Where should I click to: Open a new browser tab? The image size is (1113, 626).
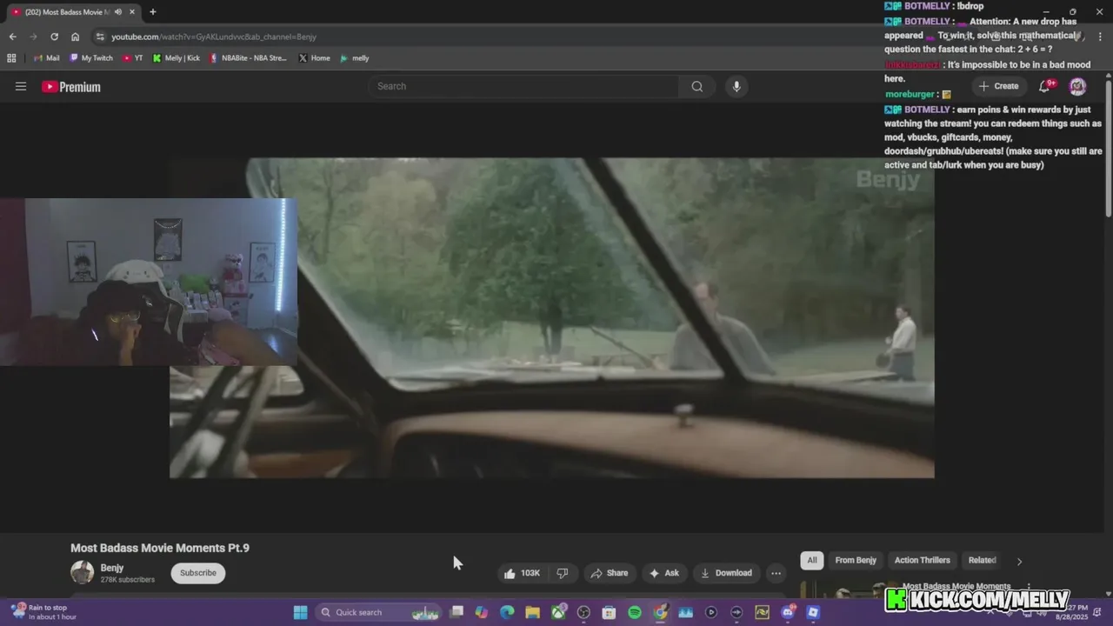(x=152, y=12)
